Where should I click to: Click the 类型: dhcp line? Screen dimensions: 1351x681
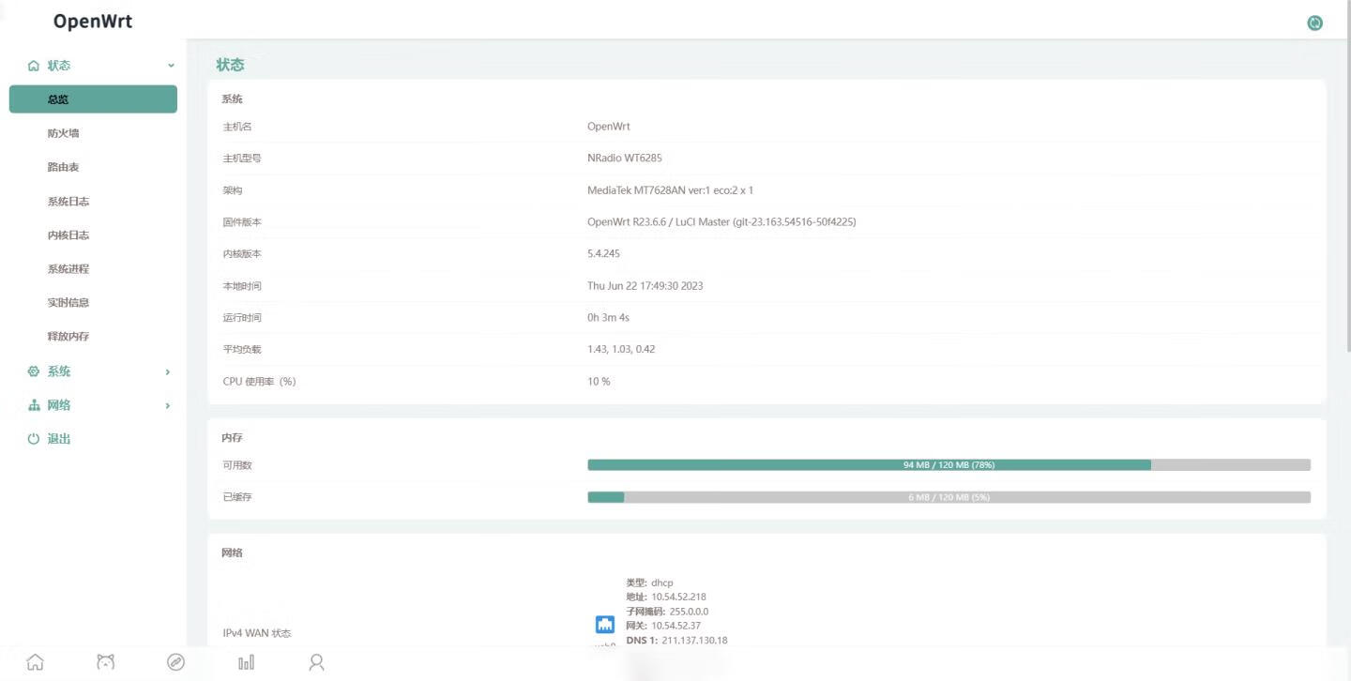pos(649,583)
